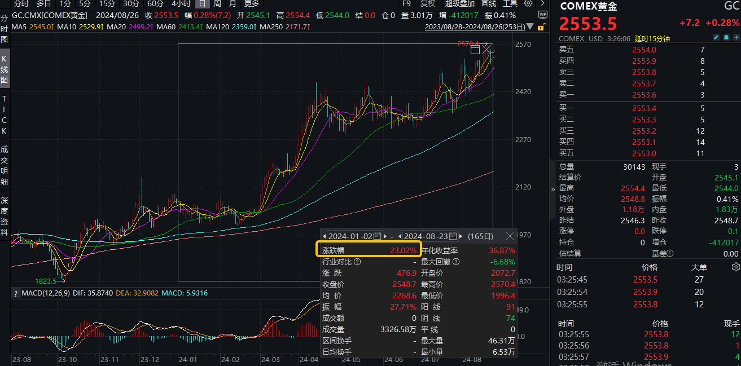Screen dimensions: 741x366
Task: Open calendar picker for 2024-08-23 date
Action: (x=453, y=236)
